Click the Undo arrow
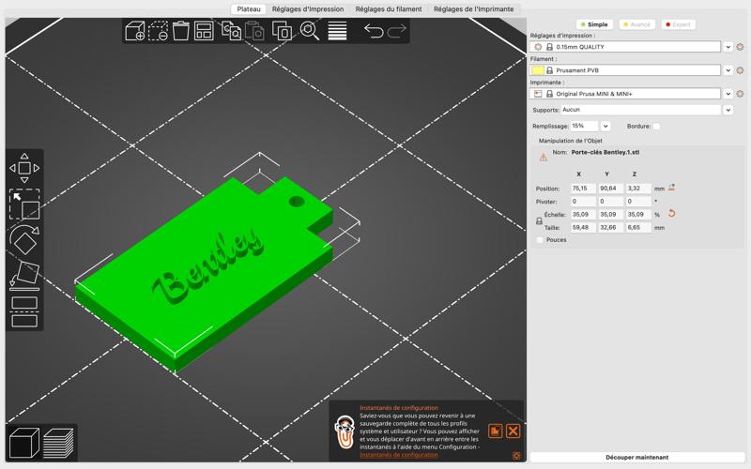751x469 pixels. coord(374,31)
